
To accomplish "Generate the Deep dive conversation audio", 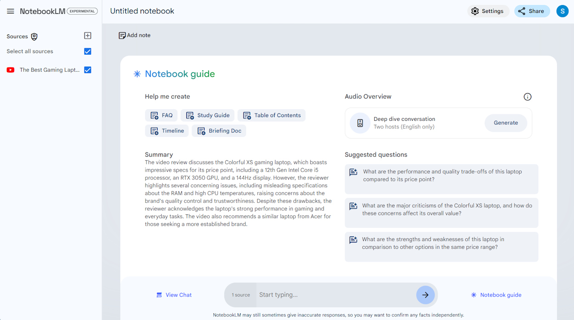I will point(506,123).
